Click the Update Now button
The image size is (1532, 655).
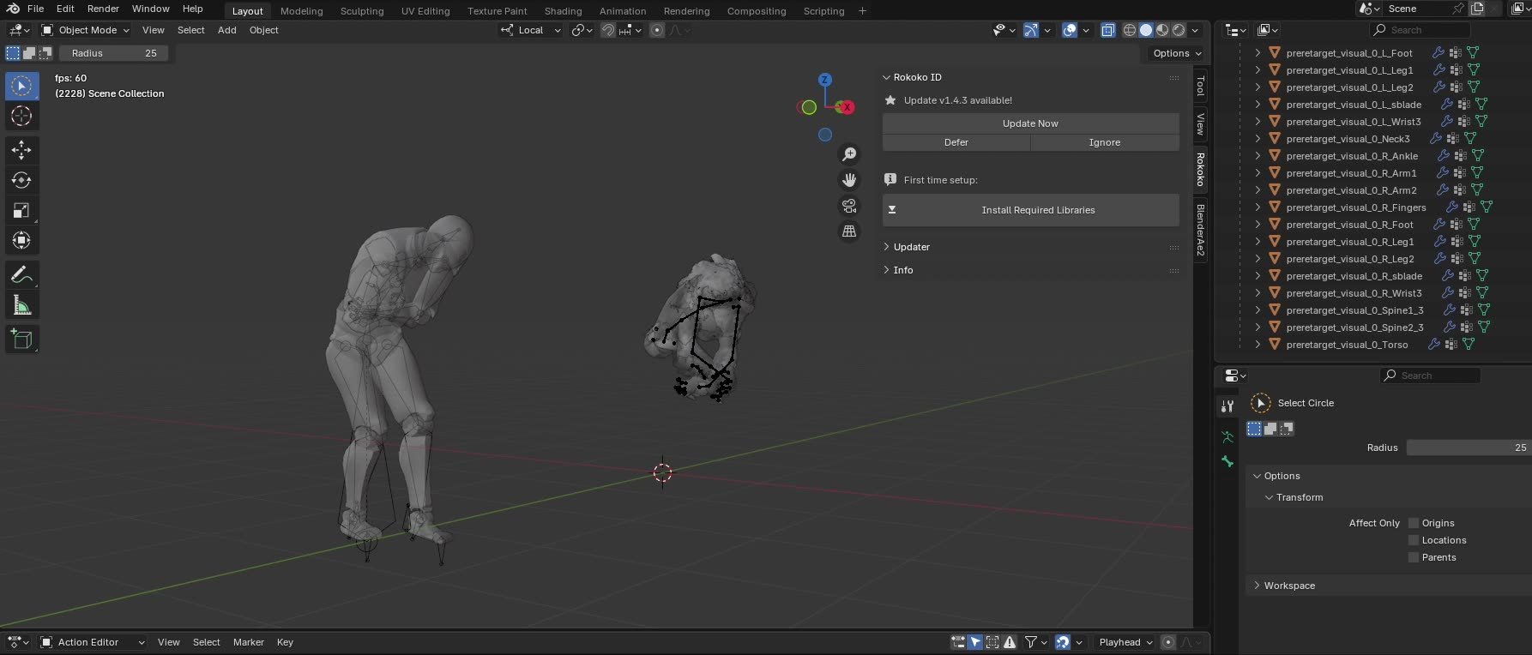1031,123
